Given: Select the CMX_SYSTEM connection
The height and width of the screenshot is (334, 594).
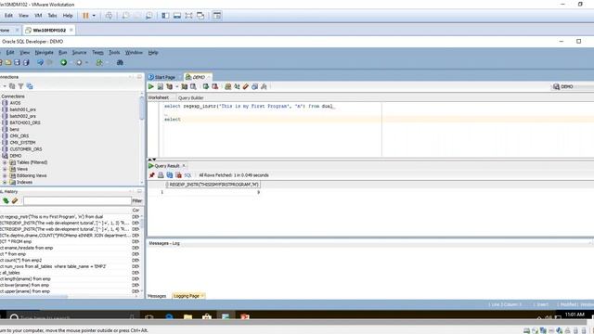Looking at the screenshot, I should [x=22, y=142].
